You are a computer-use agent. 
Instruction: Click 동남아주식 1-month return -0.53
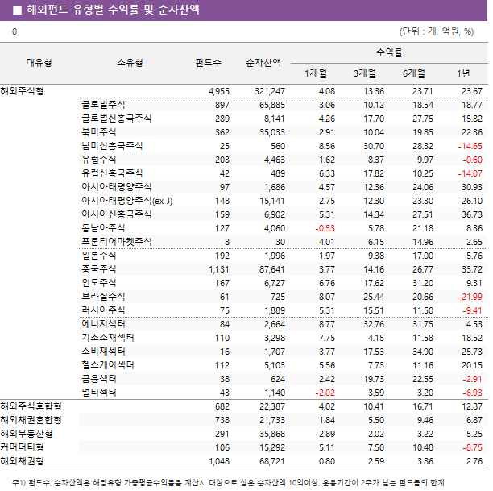click(x=325, y=228)
